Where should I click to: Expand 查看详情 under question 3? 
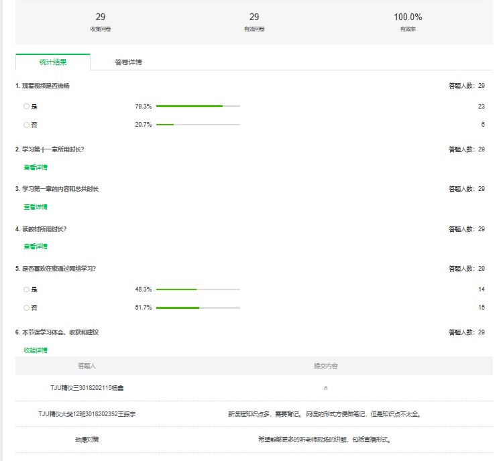36,207
